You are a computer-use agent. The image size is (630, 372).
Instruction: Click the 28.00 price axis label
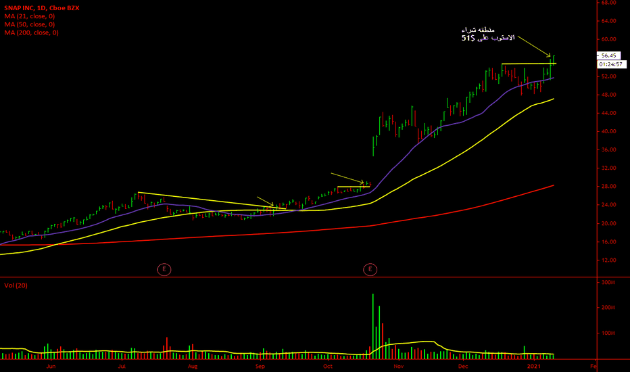(x=608, y=187)
